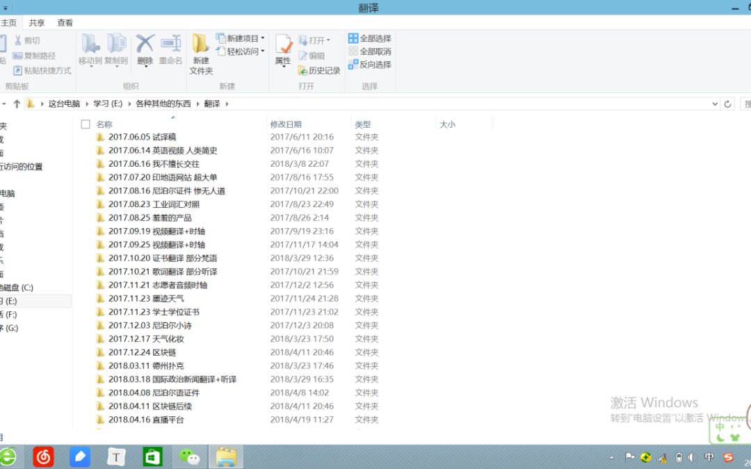Viewport: 751px width, 469px height.
Task: Select folder 2017.12.24 区块链
Action: pos(143,352)
